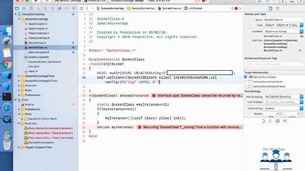Collapse the SampleSocketApp project root

coord(16,14)
